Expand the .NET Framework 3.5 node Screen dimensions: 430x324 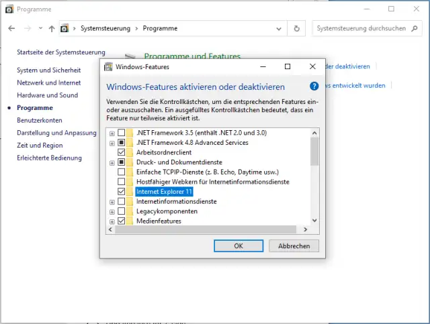pyautogui.click(x=112, y=133)
